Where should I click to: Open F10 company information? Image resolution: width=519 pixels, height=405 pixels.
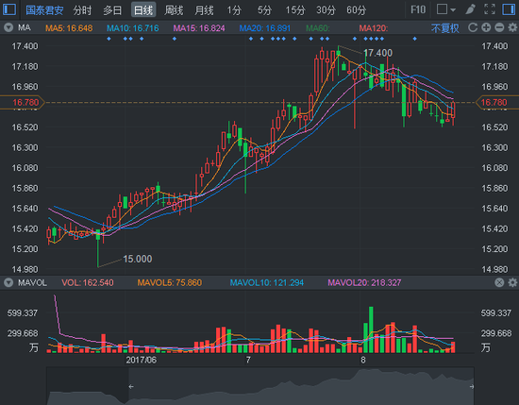click(x=418, y=10)
